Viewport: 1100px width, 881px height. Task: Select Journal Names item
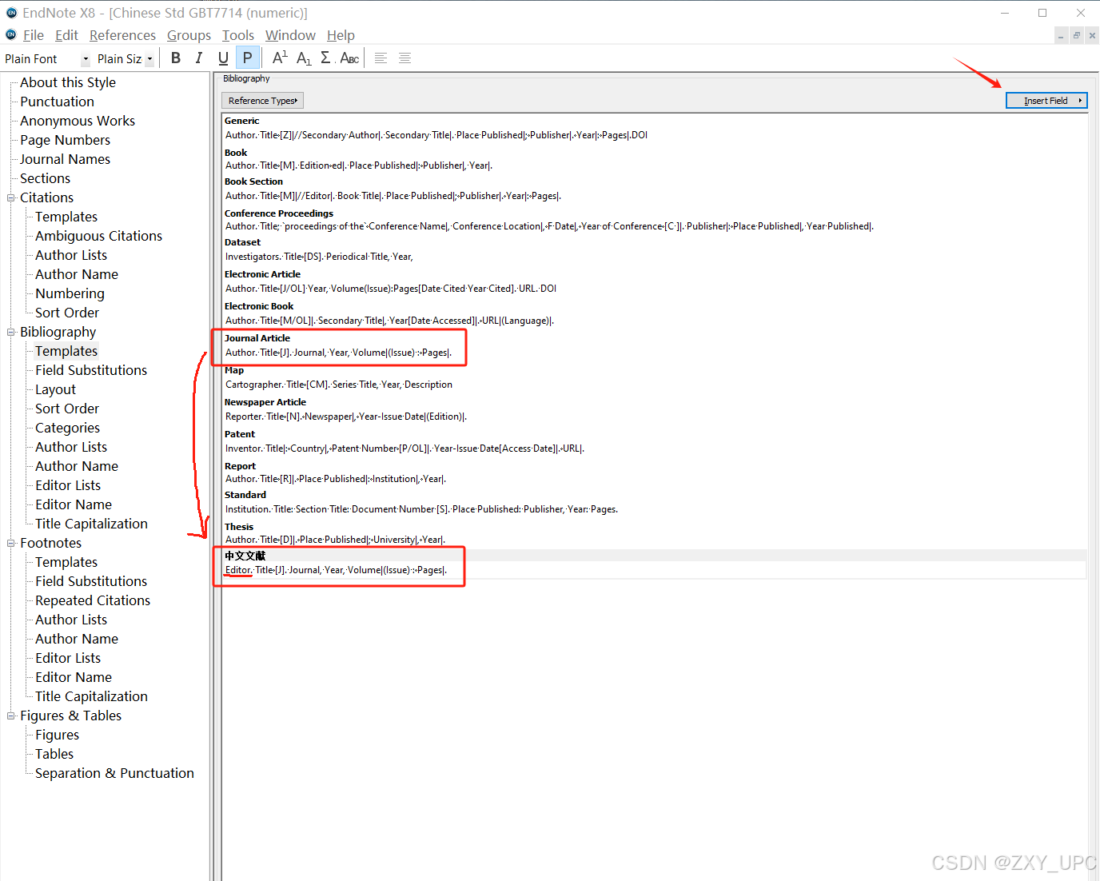pos(65,159)
